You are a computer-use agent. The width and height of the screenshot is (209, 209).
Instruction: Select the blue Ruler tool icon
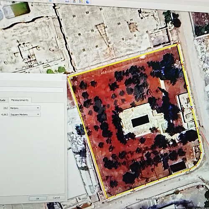pyautogui.click(x=51, y=1)
